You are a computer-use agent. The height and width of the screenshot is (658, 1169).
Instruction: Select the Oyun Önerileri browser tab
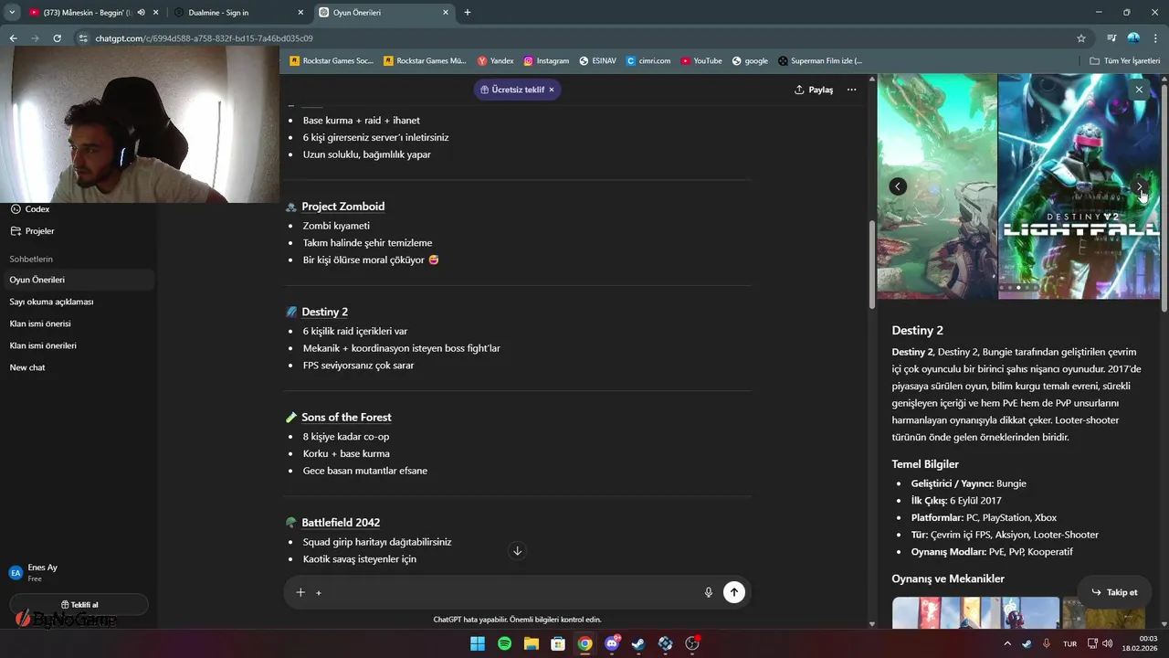point(384,13)
